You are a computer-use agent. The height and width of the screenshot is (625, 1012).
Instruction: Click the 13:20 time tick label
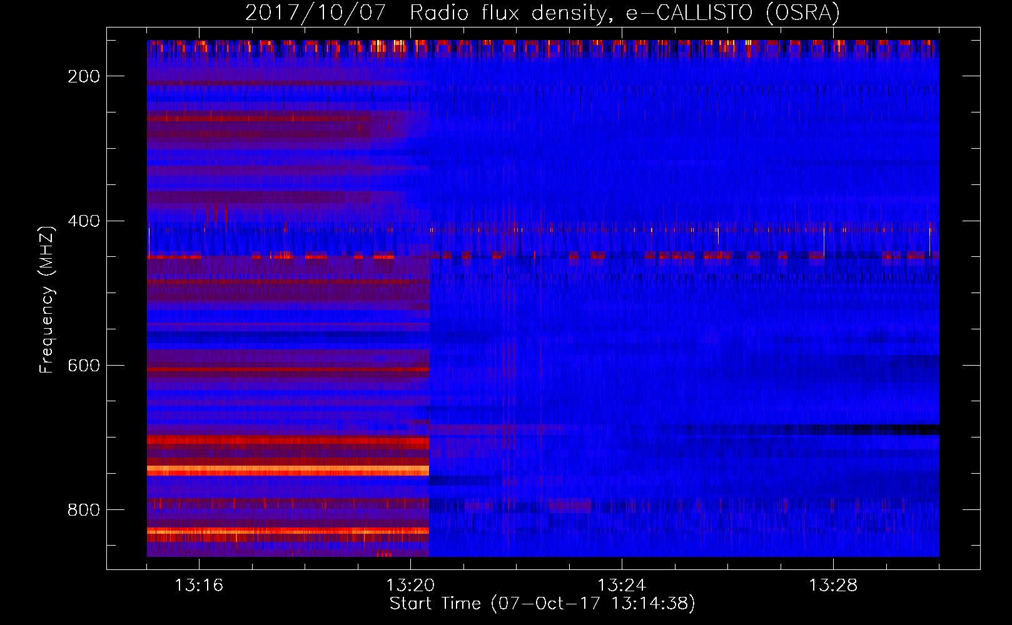point(410,585)
